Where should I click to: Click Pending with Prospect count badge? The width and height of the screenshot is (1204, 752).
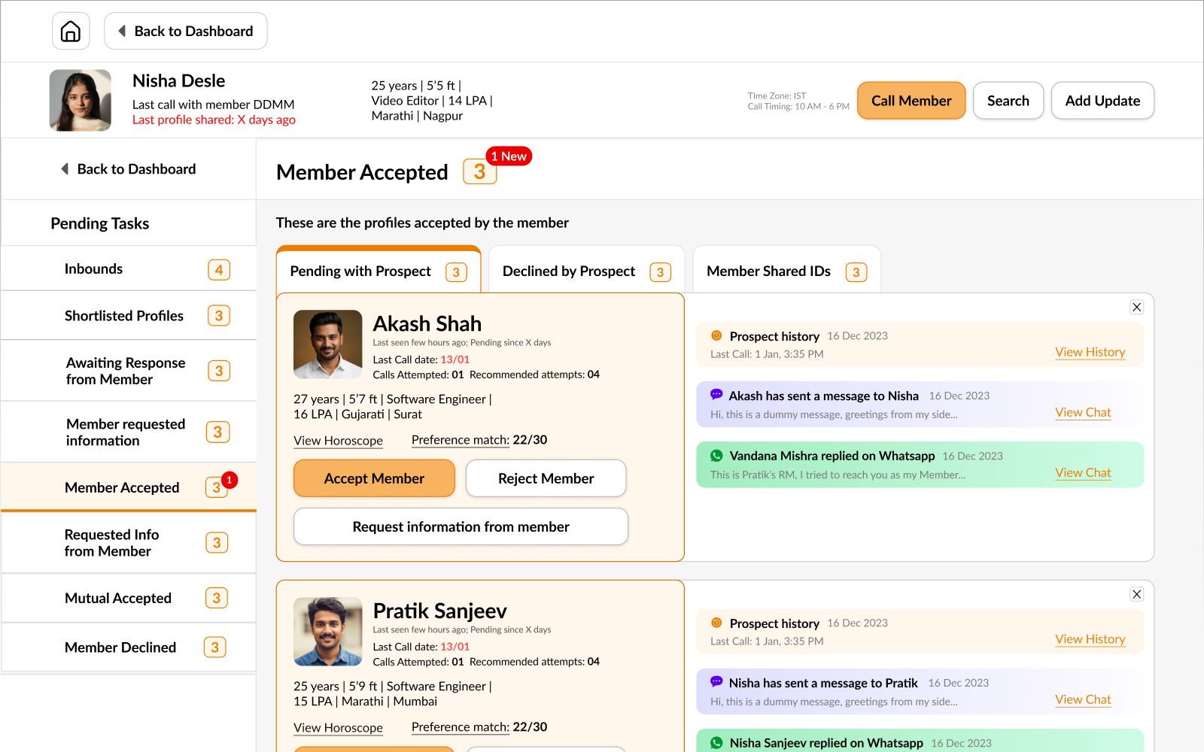click(x=456, y=272)
